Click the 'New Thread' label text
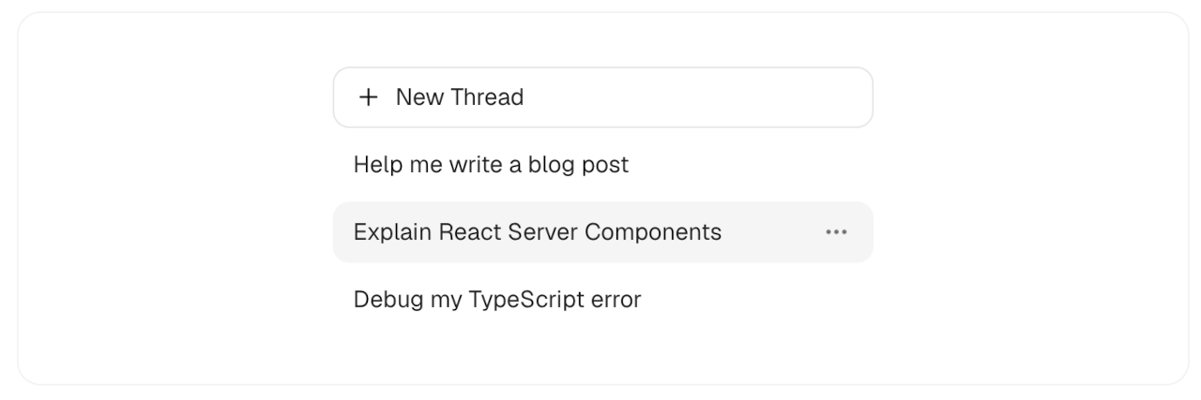 (x=460, y=97)
